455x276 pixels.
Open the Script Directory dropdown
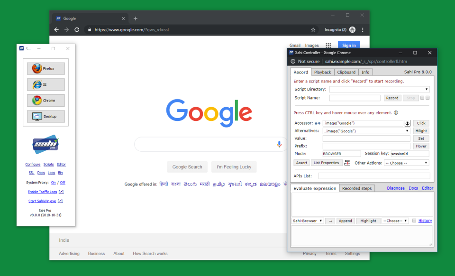click(x=426, y=89)
